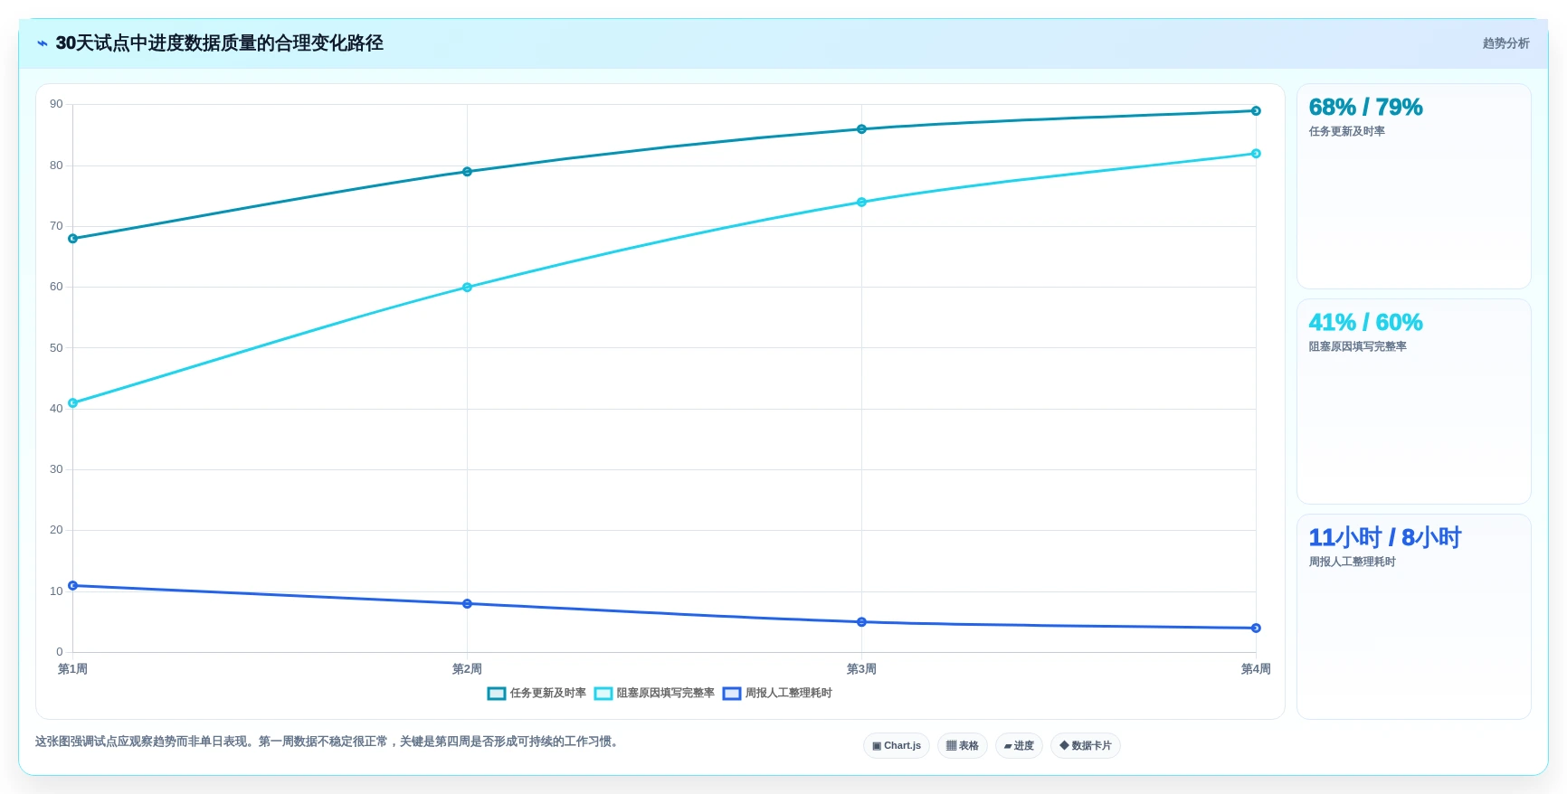Select week 4 point of 周报人工整理耗时 line
The image size is (1567, 794).
pos(1256,629)
